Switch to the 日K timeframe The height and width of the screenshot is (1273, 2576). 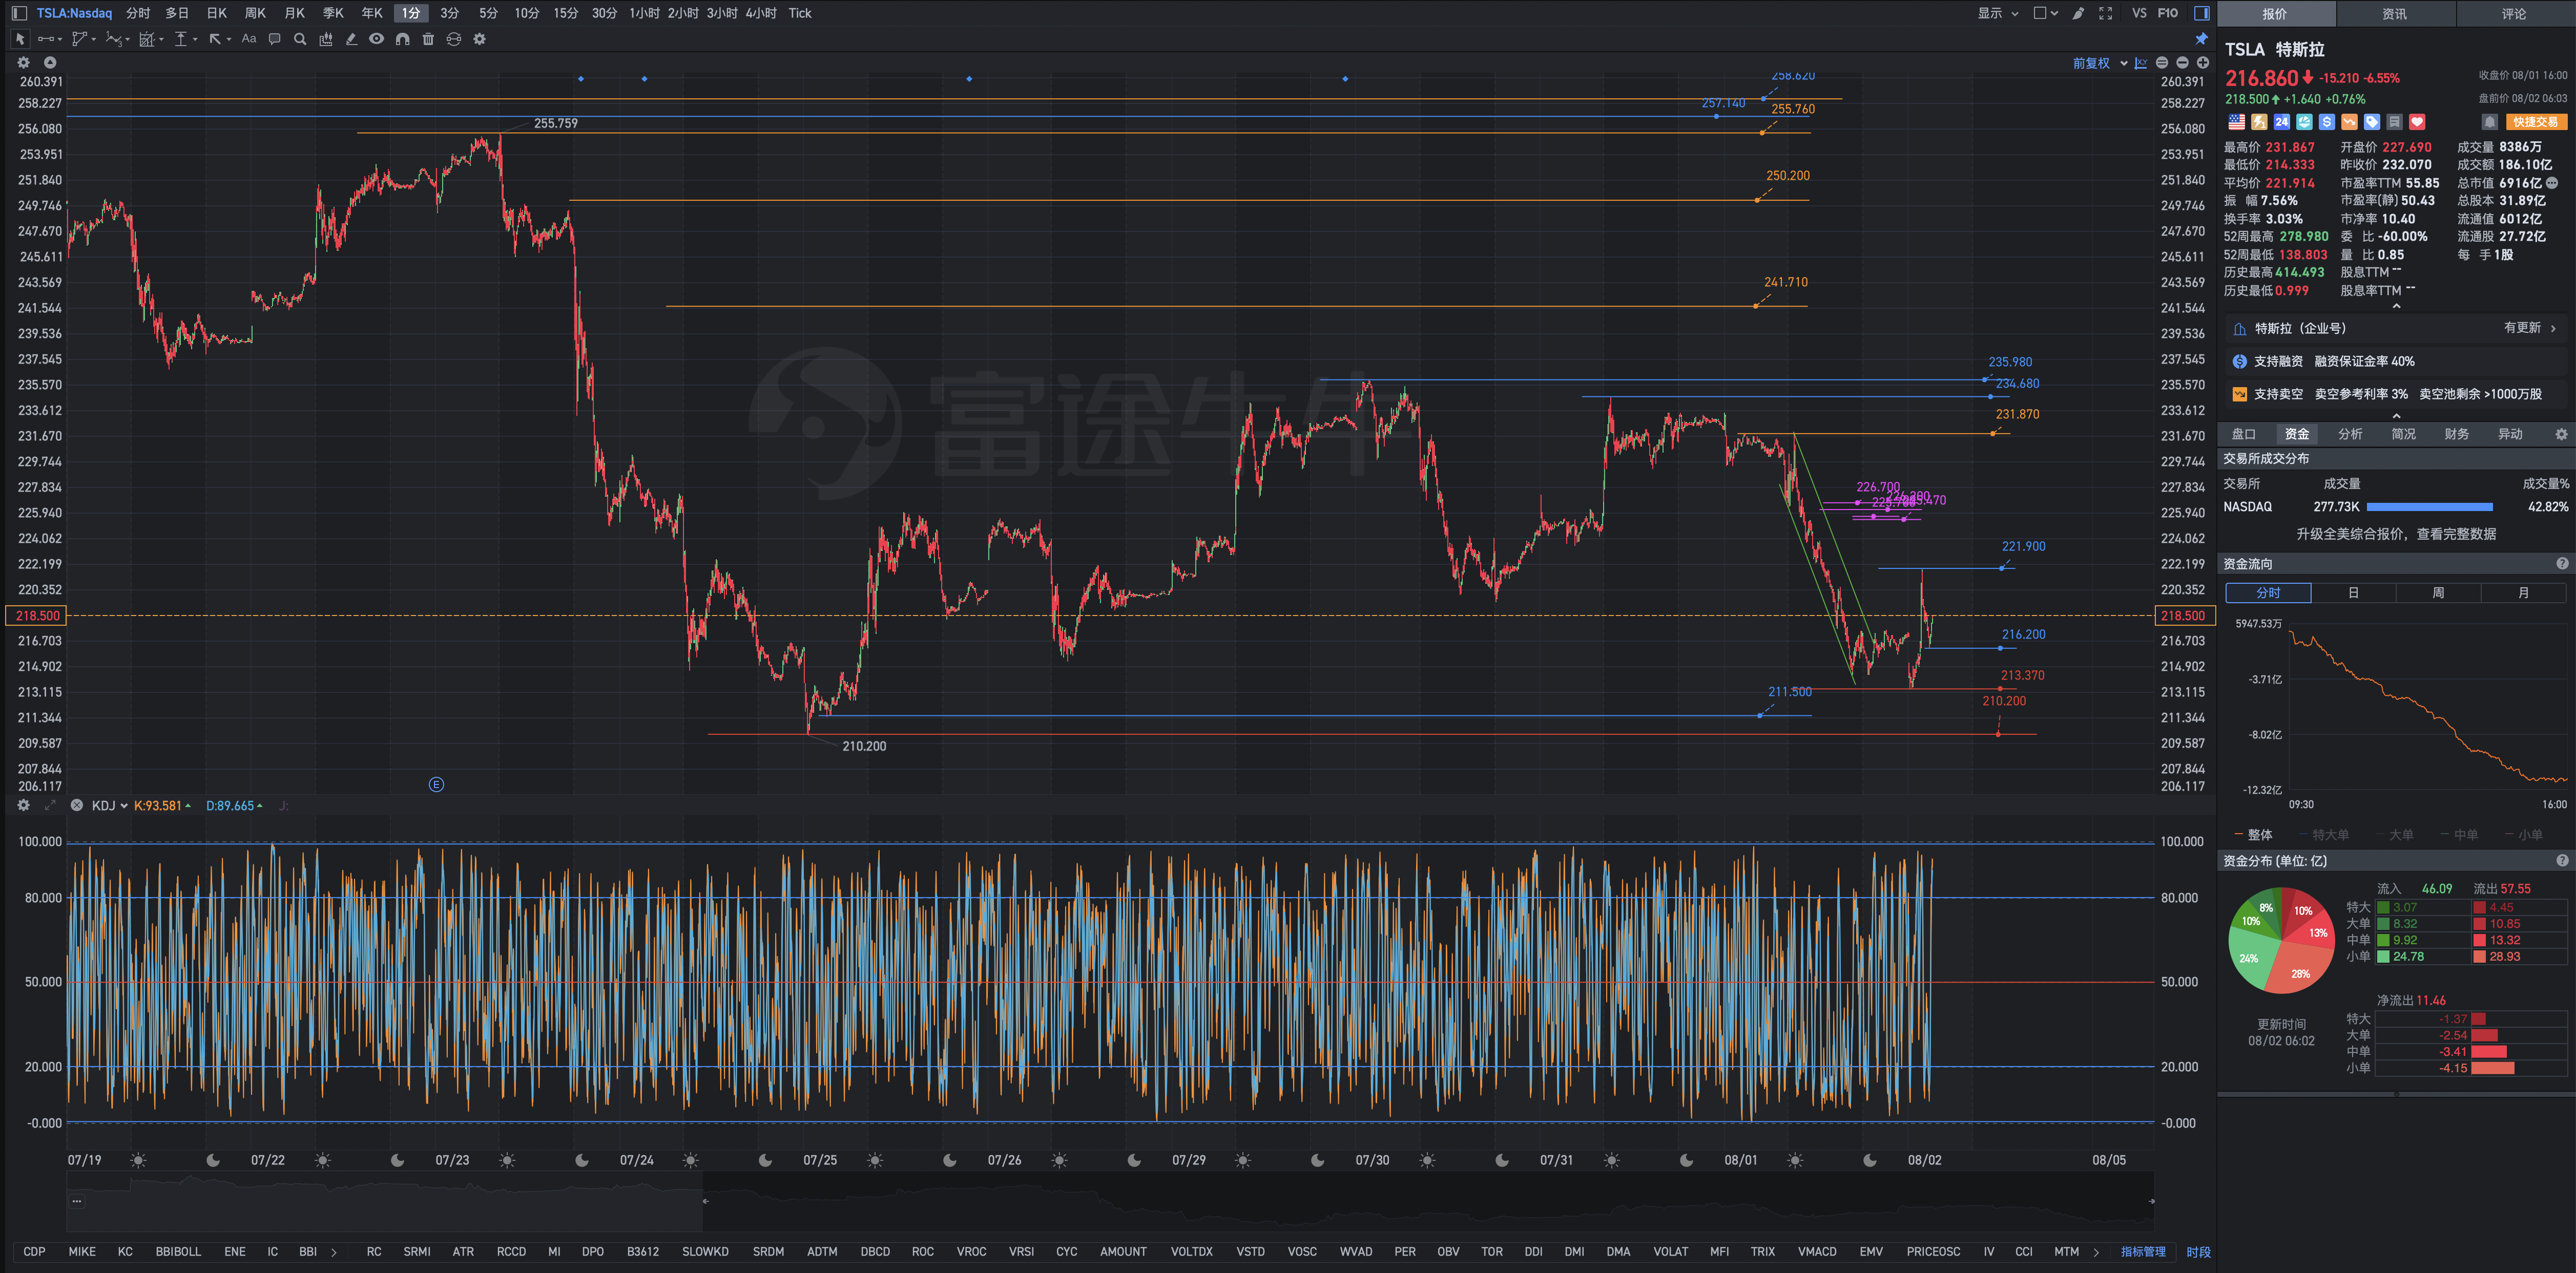217,13
